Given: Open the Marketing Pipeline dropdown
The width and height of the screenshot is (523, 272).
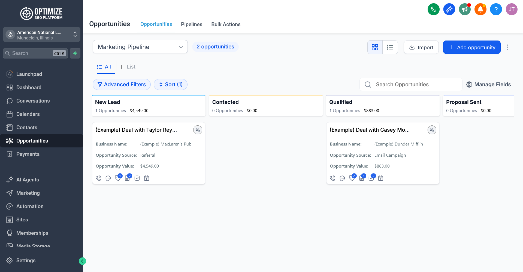Looking at the screenshot, I should pos(140,47).
